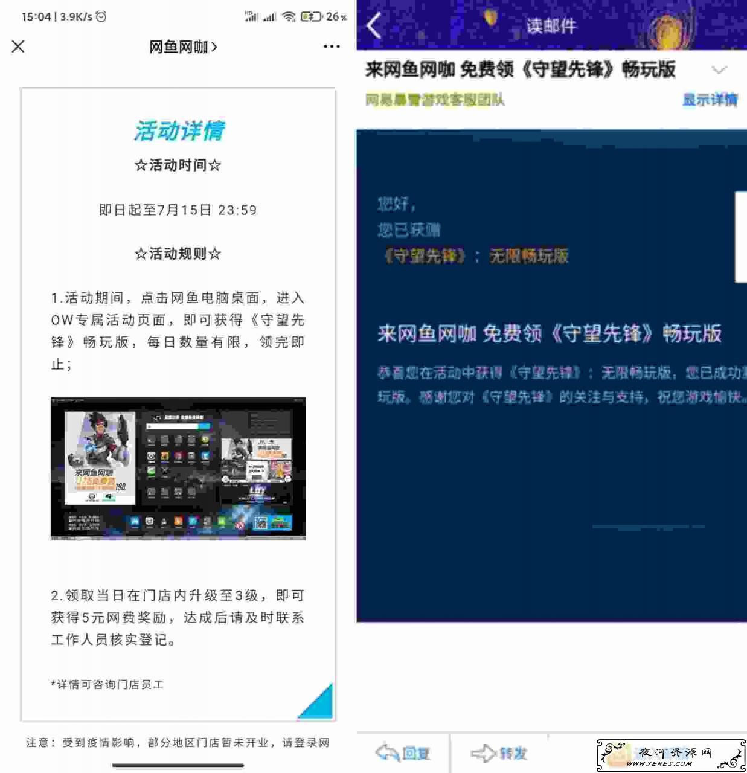The height and width of the screenshot is (773, 747).
Task: Tap the congratulation text 恭喜您在活动中获得
Action: click(x=562, y=385)
